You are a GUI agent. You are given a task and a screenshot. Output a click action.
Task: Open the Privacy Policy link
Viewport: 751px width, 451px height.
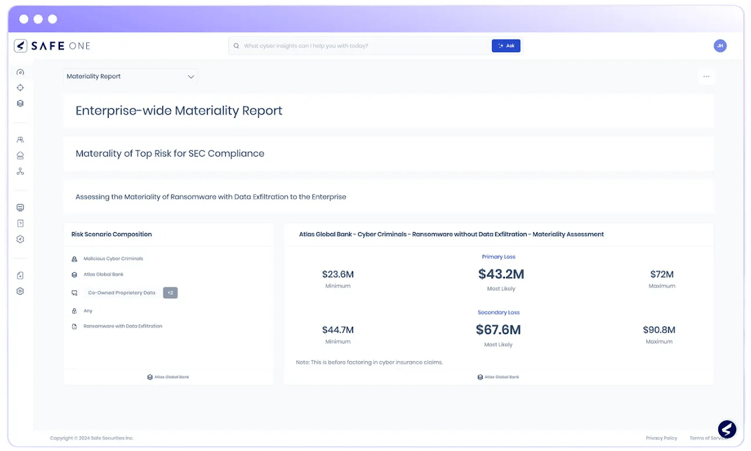661,438
